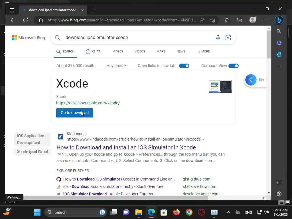Open Microsoft 365 icon in Edge sidebar
The width and height of the screenshot is (292, 219).
click(x=279, y=43)
